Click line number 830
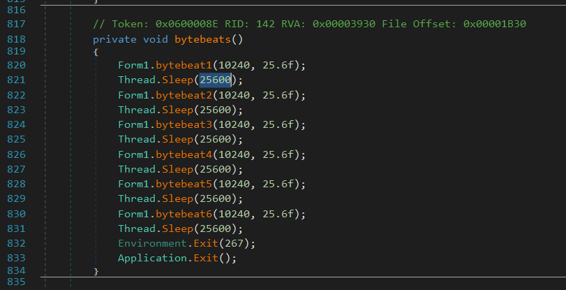Viewport: 566px width, 290px height. pos(16,215)
